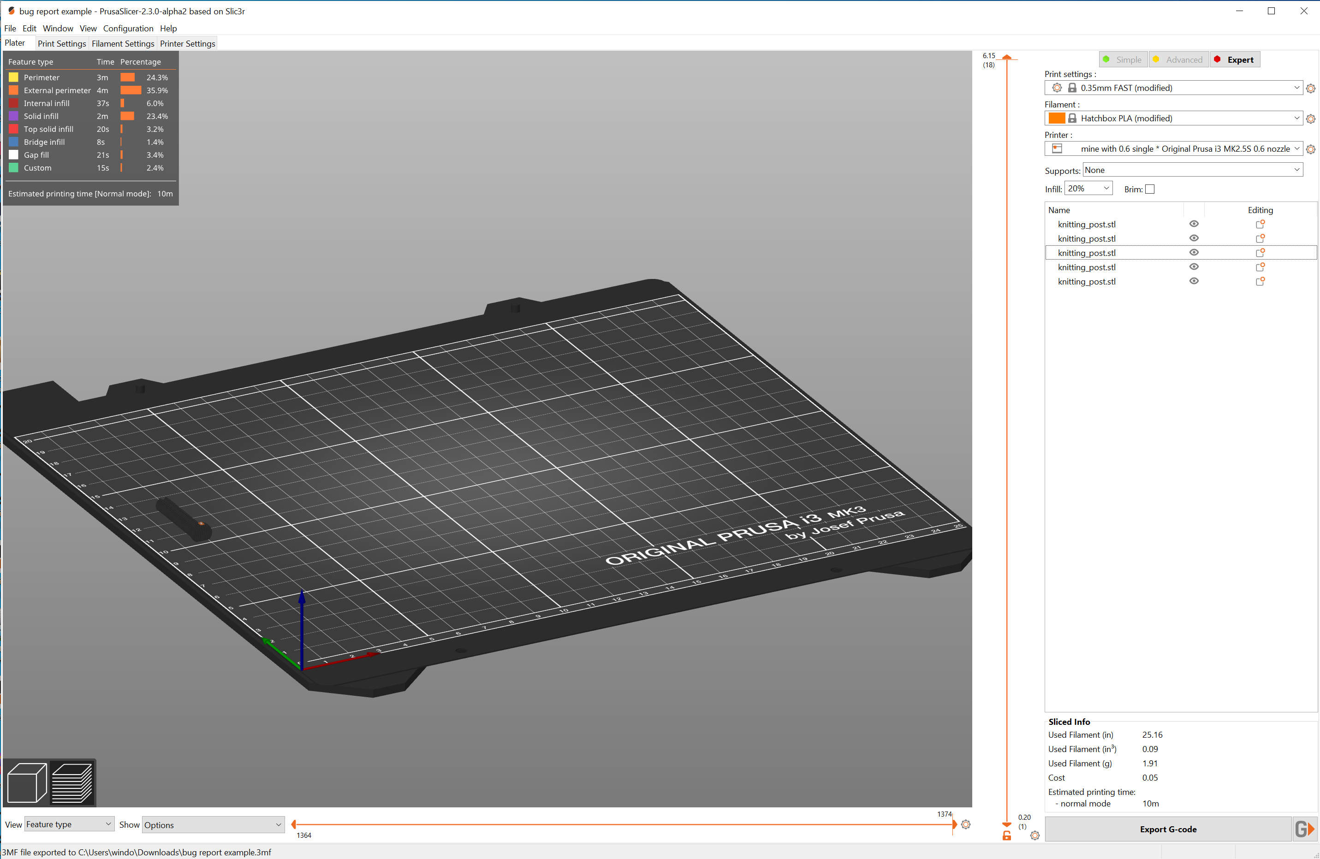This screenshot has height=859, width=1320.
Task: Switch to layers preview view icon
Action: (72, 782)
